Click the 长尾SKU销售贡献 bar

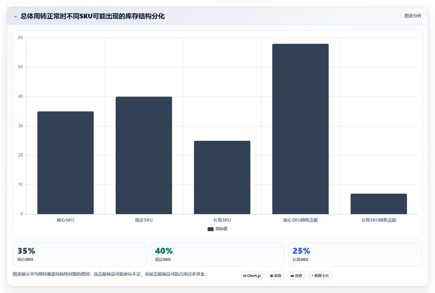[x=379, y=204]
